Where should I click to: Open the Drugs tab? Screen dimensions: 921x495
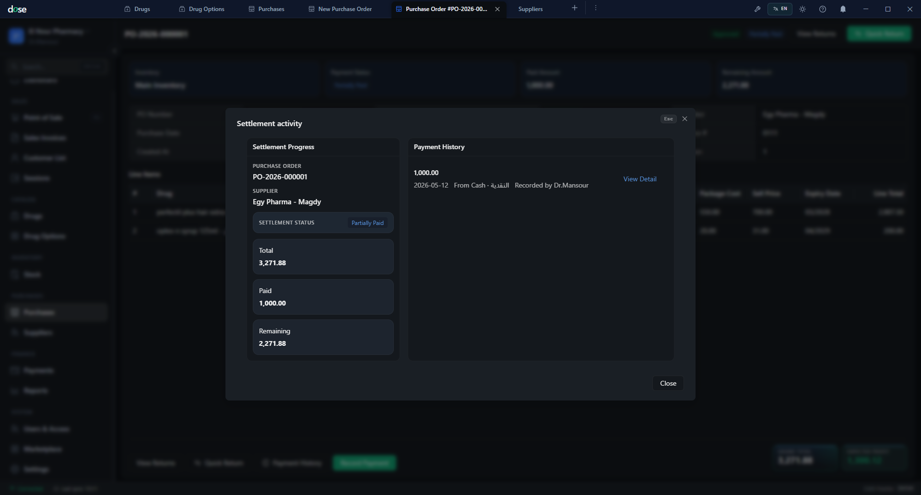137,9
